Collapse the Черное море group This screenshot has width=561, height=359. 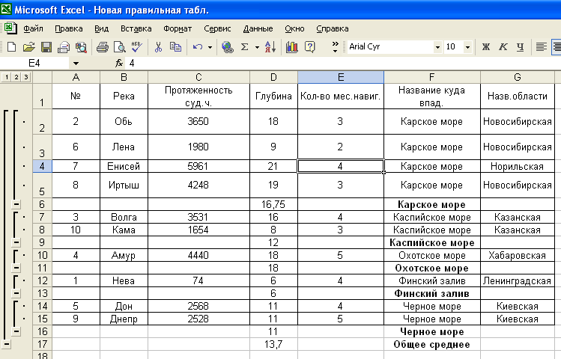click(16, 331)
